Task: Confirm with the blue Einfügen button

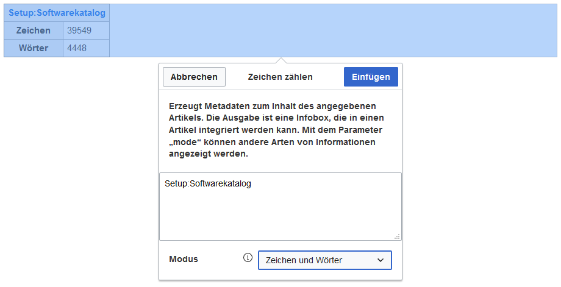Action: [x=371, y=77]
